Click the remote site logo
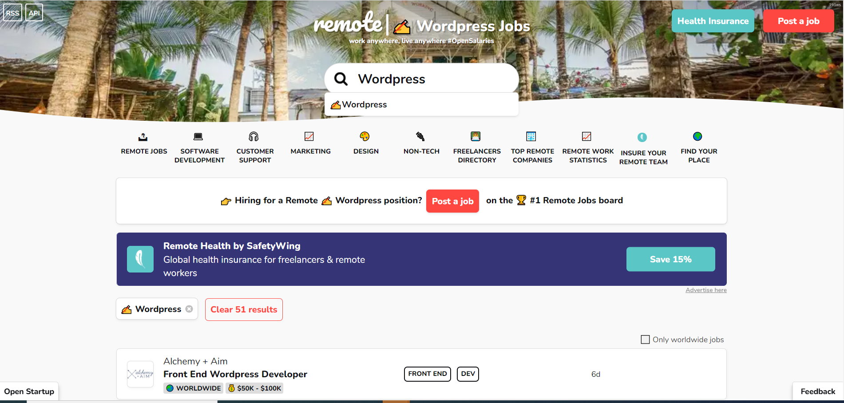Viewport: 844px width, 403px height. click(348, 23)
